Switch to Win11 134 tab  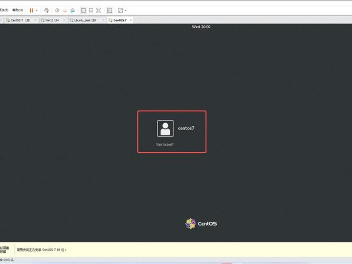52,20
